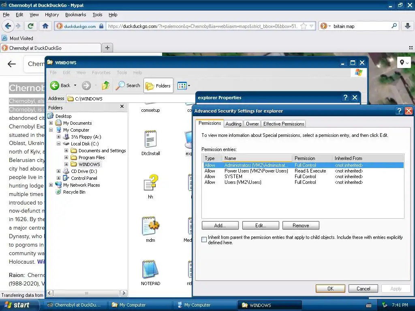Toggle the Folders pane button
415x311 pixels.
158,85
